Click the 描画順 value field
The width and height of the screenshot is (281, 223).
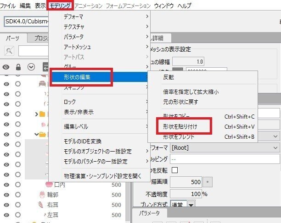tap(186, 182)
